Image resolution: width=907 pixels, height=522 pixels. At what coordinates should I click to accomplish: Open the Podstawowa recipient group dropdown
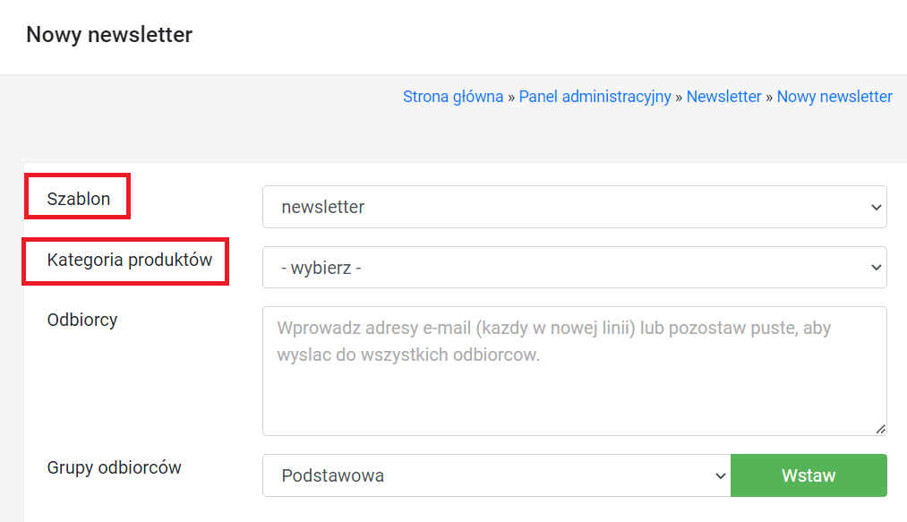coord(496,475)
